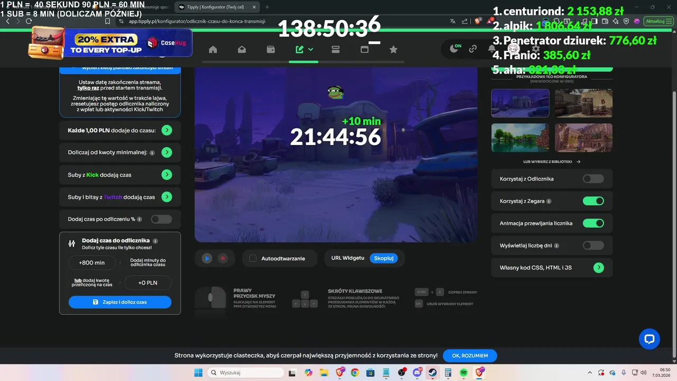Screen dimensions: 677x381
Task: Click info icon next to Korzystaj z Zegara
Action: coord(549,202)
